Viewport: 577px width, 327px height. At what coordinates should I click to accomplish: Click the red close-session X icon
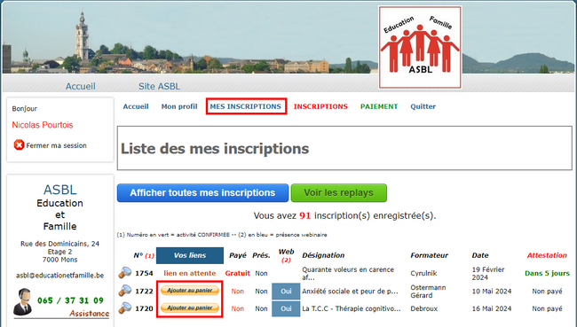pyautogui.click(x=19, y=145)
